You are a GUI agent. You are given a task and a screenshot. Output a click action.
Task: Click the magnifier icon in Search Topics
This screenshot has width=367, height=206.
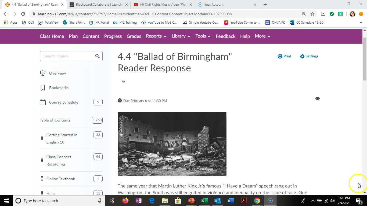click(x=98, y=56)
